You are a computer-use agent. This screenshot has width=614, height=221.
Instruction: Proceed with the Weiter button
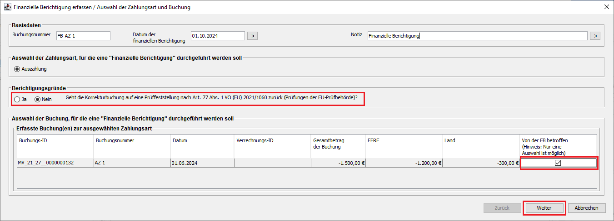click(x=544, y=208)
